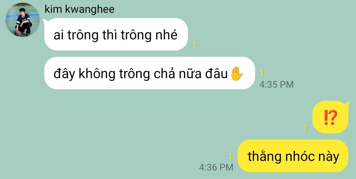Tap unread count above 4:35 PM
This screenshot has height=179, width=356.
point(262,74)
